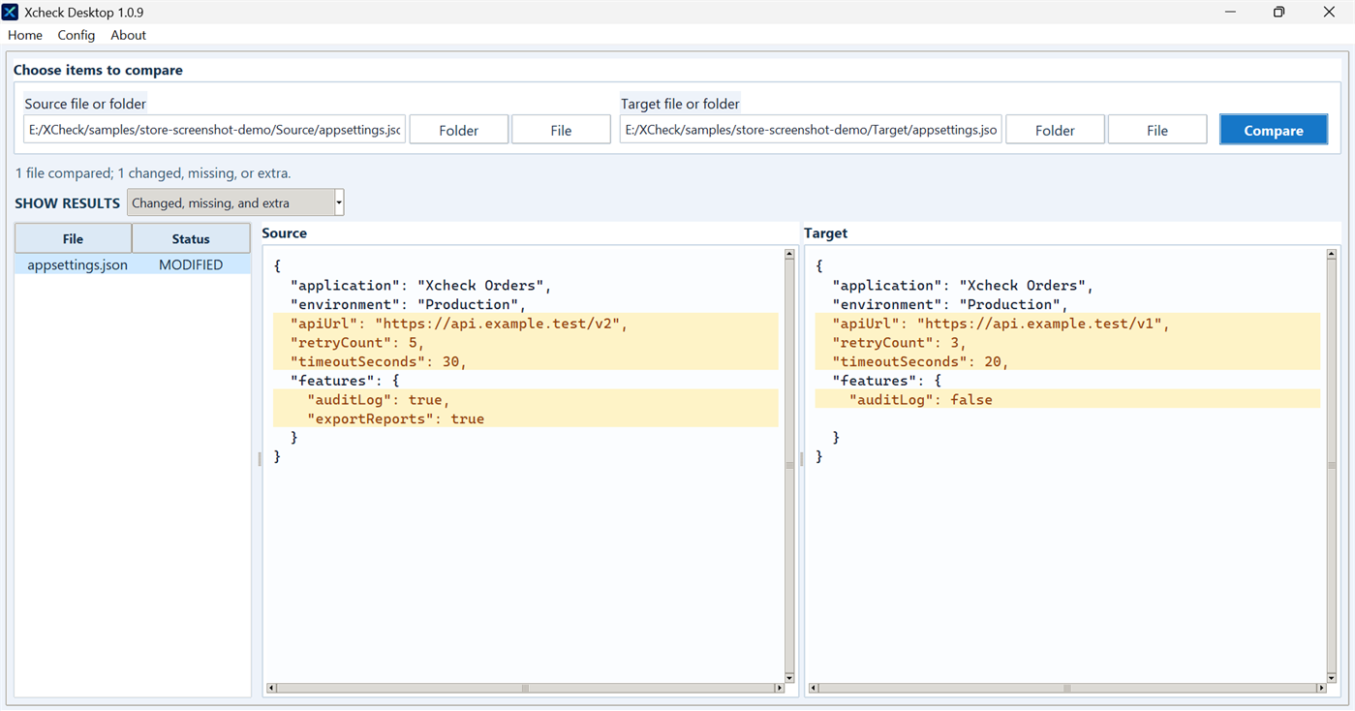Open the About menu
Screen dimensions: 1355x711
click(128, 35)
